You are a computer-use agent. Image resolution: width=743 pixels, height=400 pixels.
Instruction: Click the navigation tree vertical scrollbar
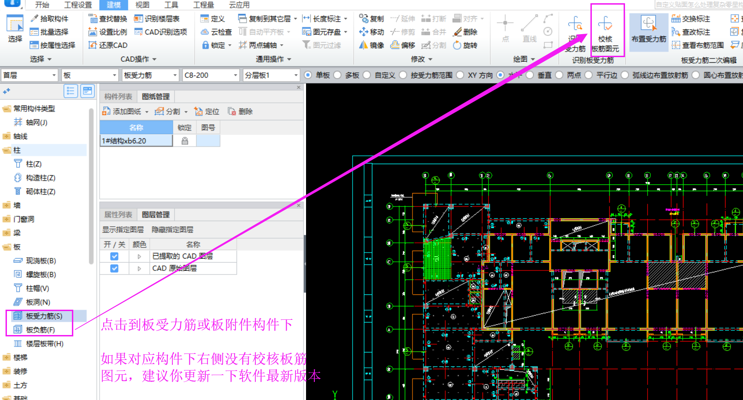click(91, 186)
